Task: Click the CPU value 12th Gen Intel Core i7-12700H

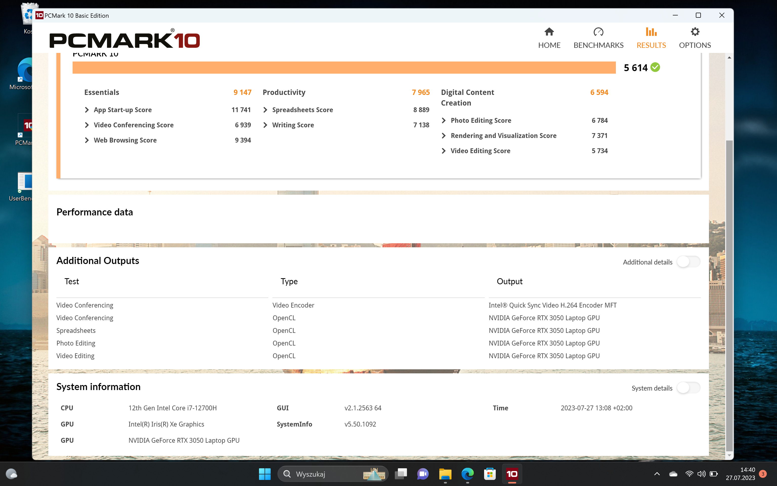Action: point(172,408)
